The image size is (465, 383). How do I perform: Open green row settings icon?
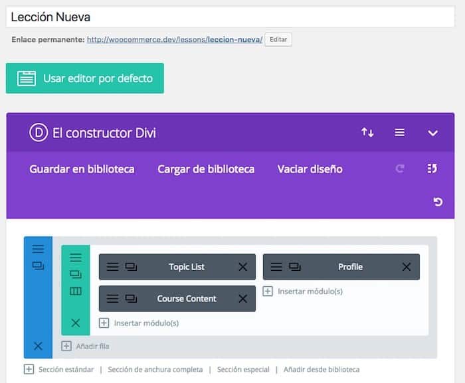pos(76,258)
